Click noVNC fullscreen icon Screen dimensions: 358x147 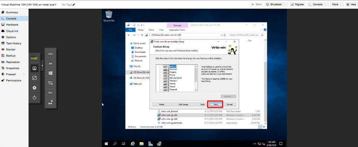34,78
